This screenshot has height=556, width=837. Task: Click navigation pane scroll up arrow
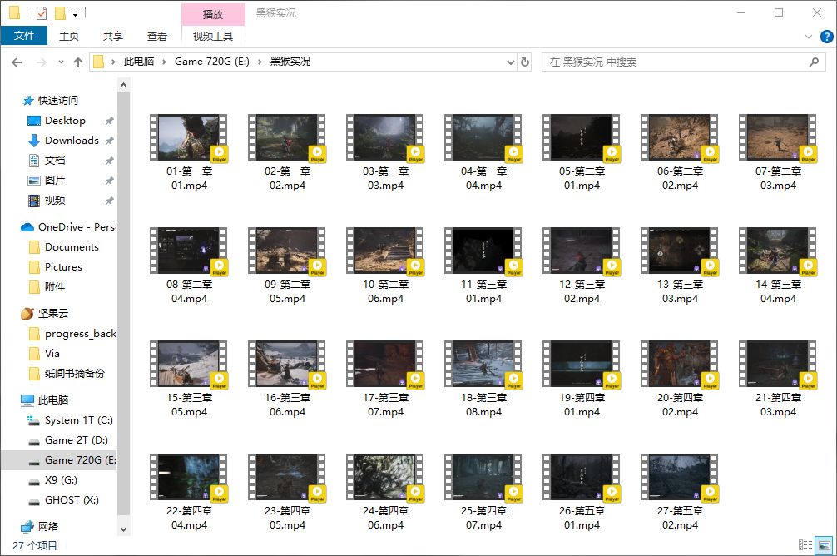coord(123,85)
